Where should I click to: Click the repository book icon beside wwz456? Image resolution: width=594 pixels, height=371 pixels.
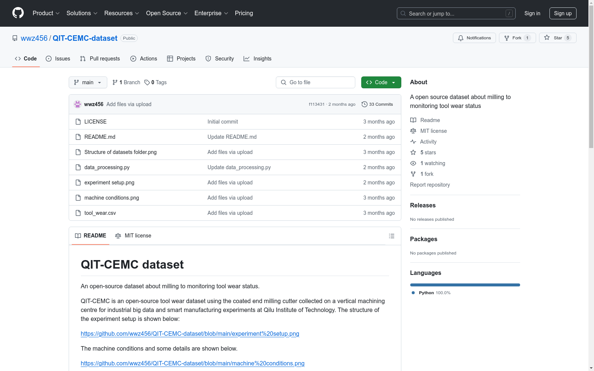[x=15, y=38]
